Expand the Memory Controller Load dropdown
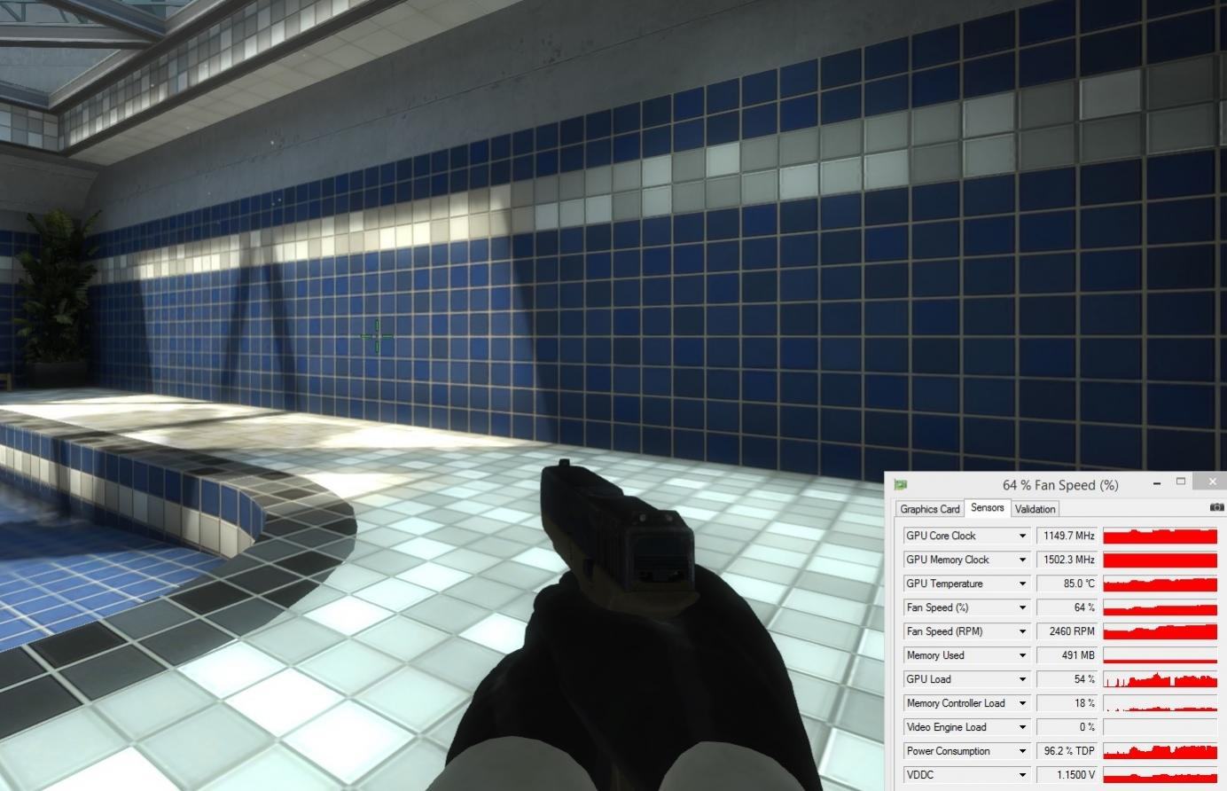Screen dimensions: 1227x791 (1022, 703)
